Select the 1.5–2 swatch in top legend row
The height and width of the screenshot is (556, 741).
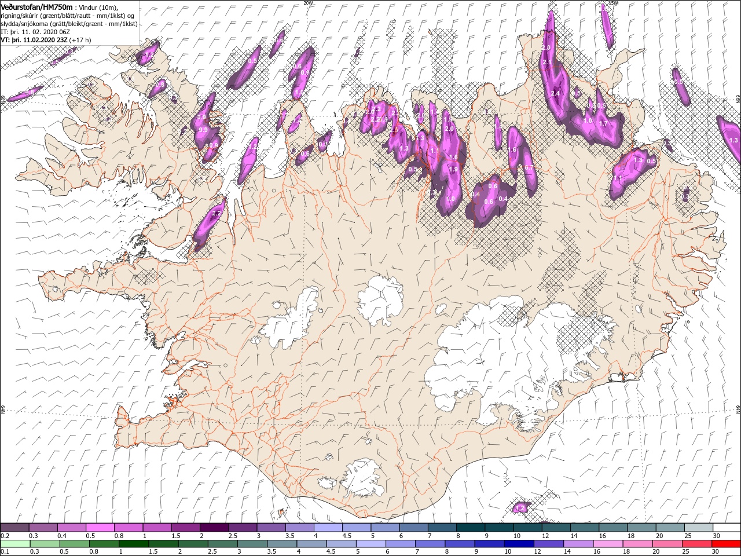tap(185, 528)
